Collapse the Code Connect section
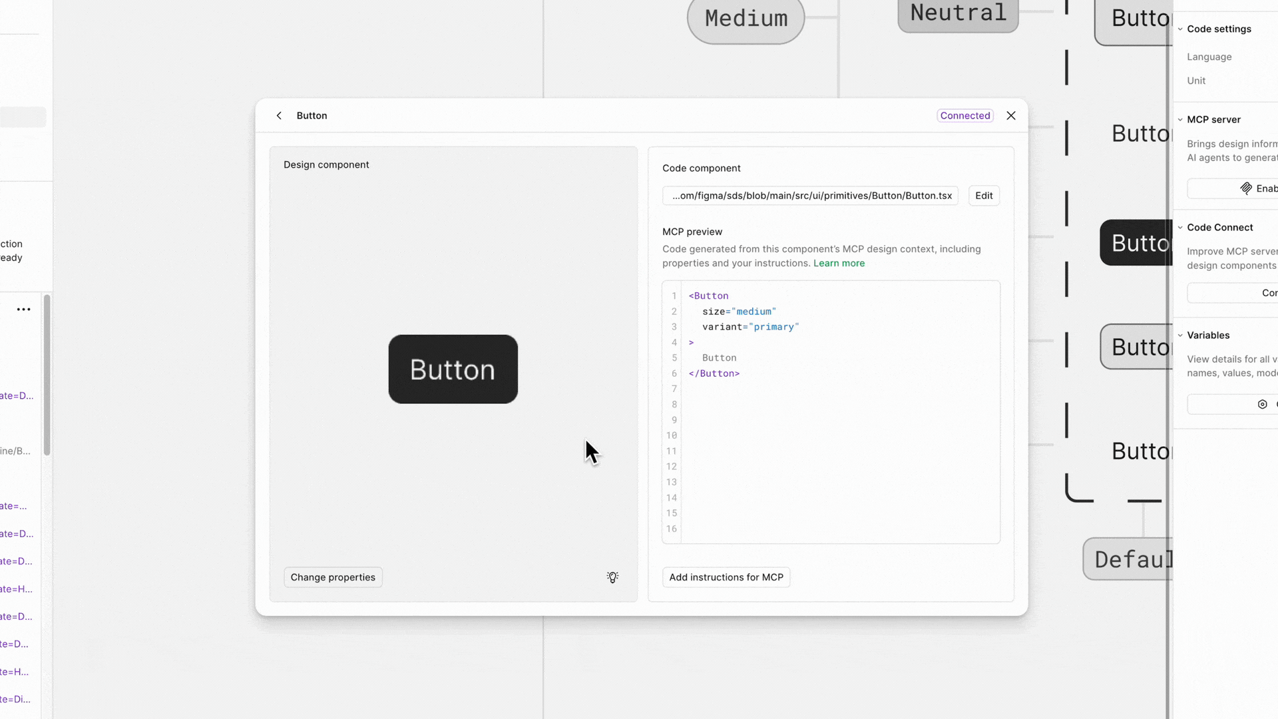 point(1180,228)
